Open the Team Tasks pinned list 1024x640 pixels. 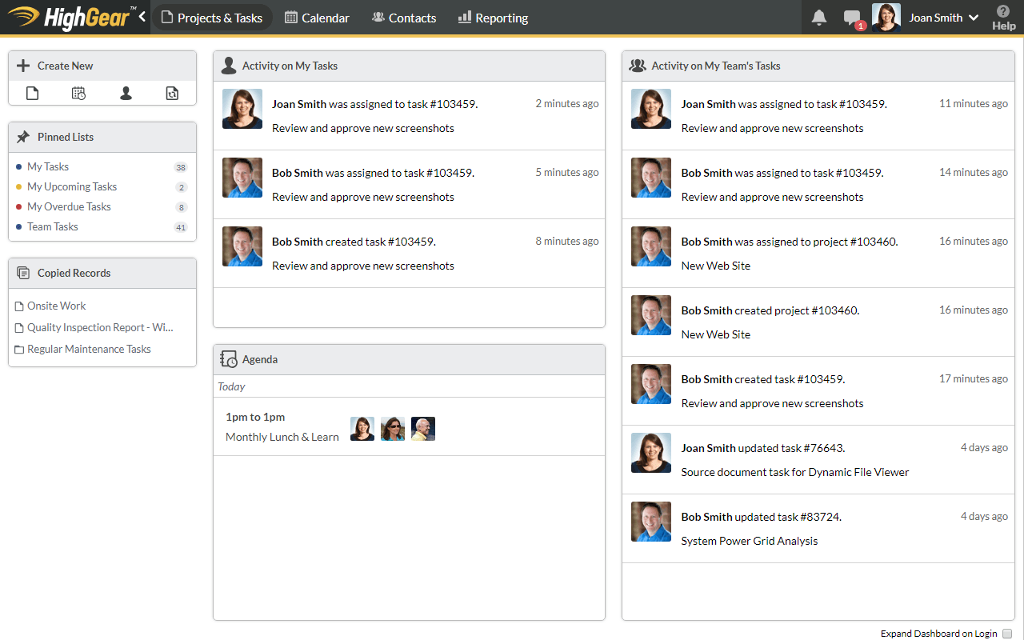click(x=53, y=226)
